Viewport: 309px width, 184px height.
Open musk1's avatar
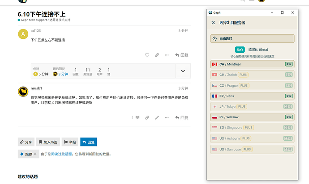(x=23, y=92)
